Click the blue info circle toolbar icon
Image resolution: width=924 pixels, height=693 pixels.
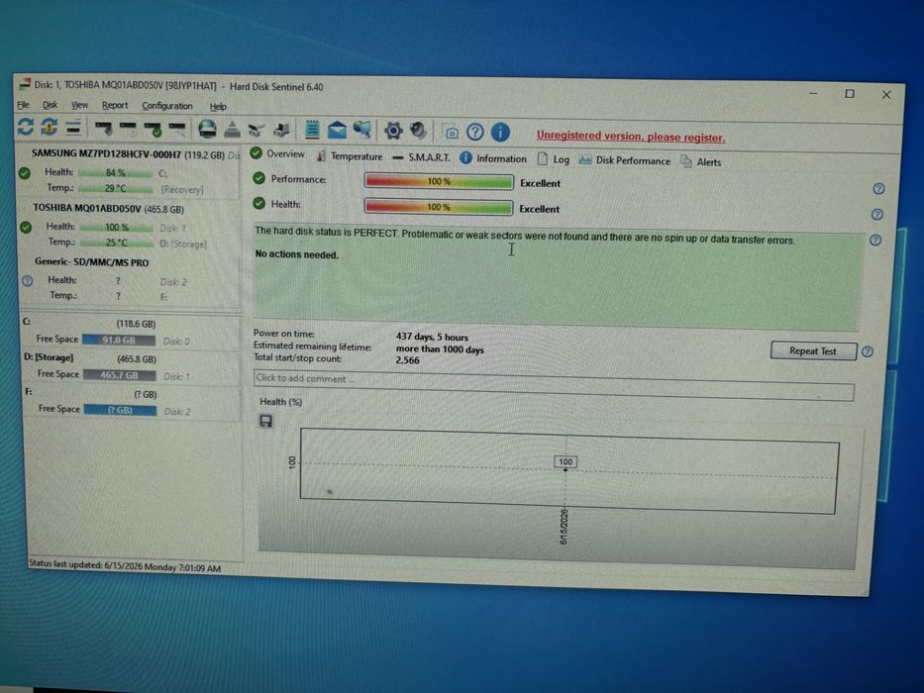pyautogui.click(x=500, y=133)
